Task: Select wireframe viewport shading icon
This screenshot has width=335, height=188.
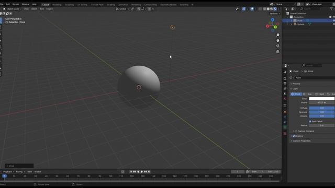Action: tap(265, 9)
